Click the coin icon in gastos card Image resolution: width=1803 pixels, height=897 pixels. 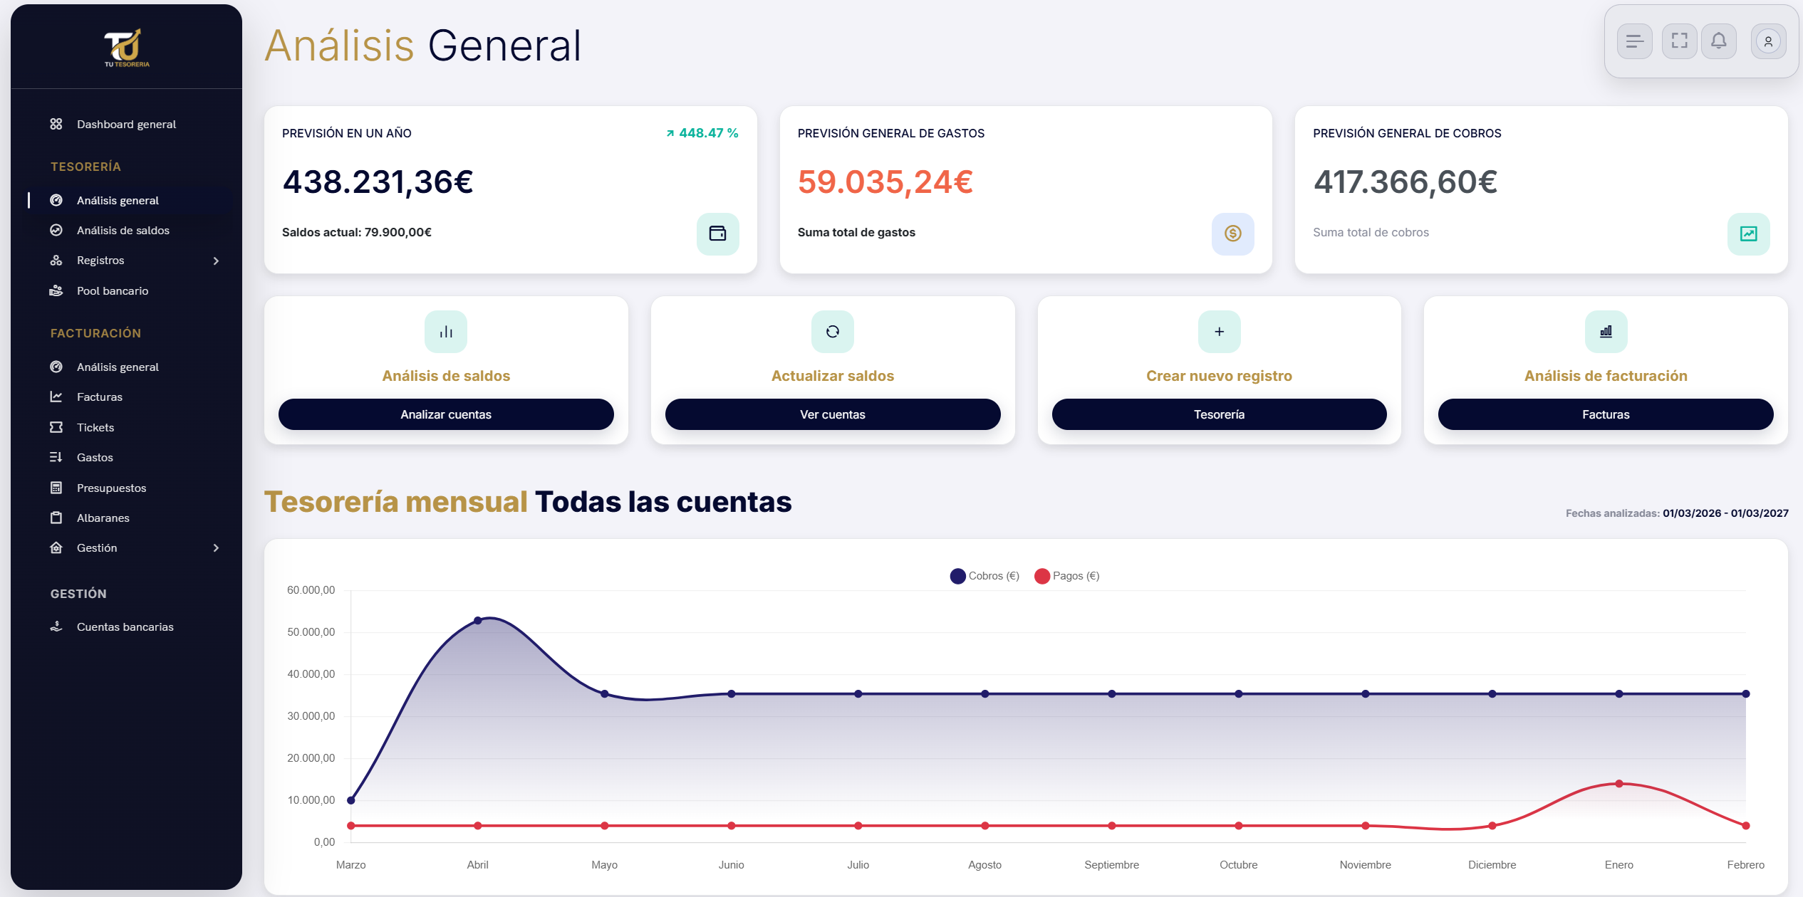click(x=1233, y=234)
